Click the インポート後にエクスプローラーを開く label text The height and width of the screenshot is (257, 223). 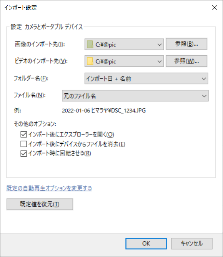point(71,134)
